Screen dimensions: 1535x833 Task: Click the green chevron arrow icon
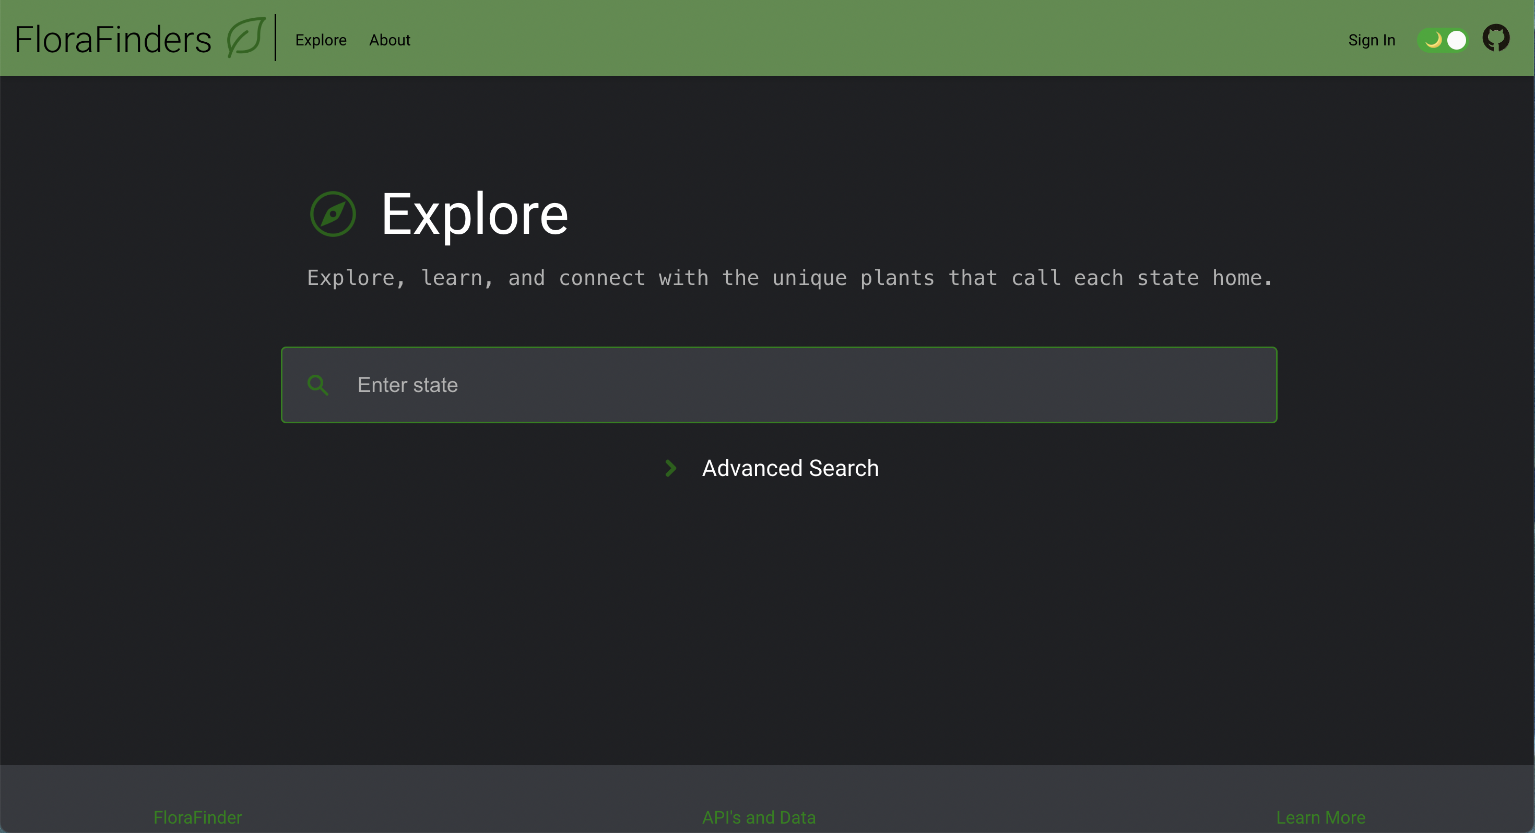click(670, 468)
